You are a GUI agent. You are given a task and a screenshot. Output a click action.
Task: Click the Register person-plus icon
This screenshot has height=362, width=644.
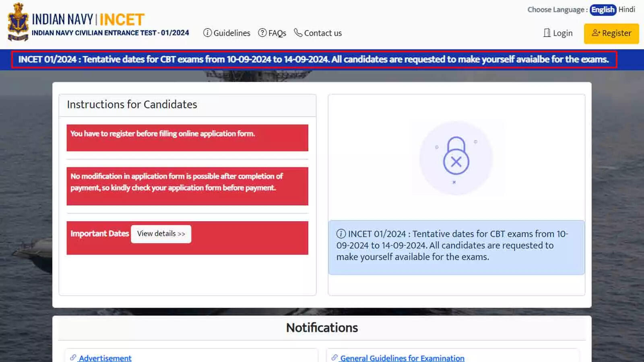(x=597, y=33)
